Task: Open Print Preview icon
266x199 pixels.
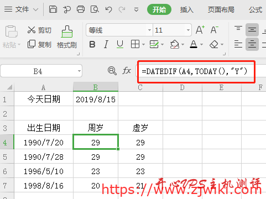Action: click(95, 9)
